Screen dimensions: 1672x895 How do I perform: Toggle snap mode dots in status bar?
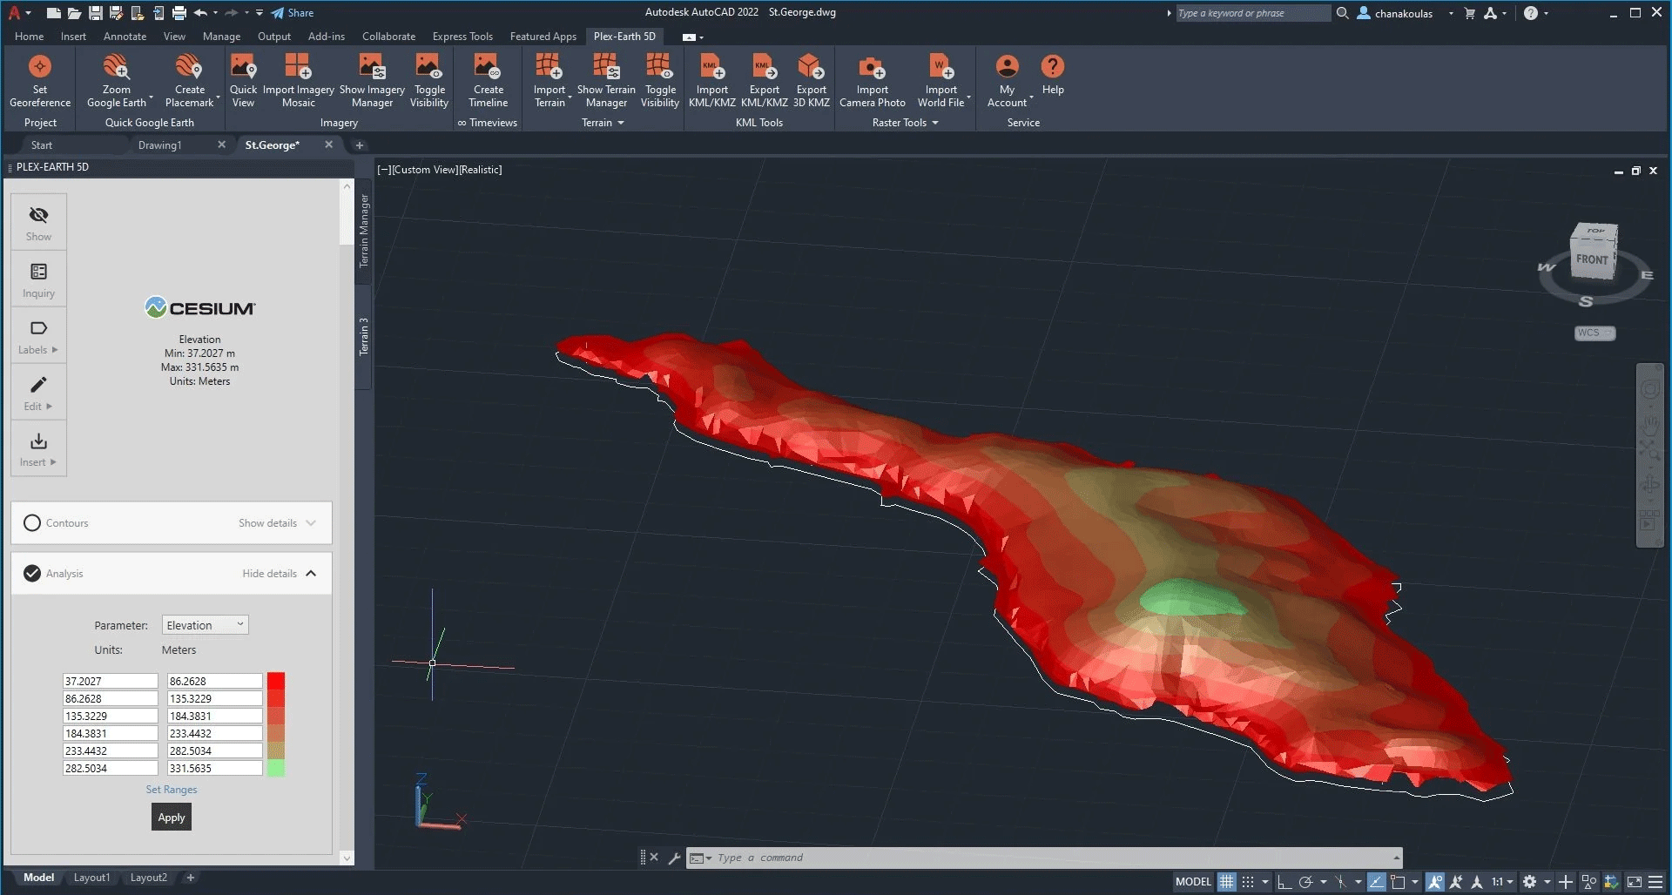(1248, 882)
